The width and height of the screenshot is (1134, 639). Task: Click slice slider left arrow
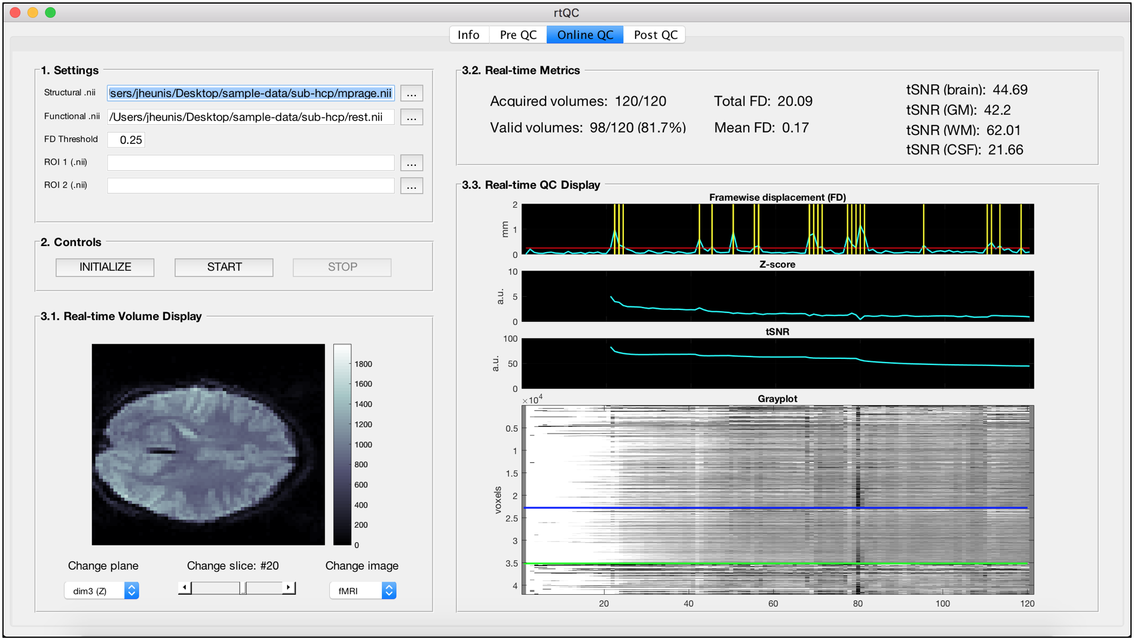tap(185, 588)
